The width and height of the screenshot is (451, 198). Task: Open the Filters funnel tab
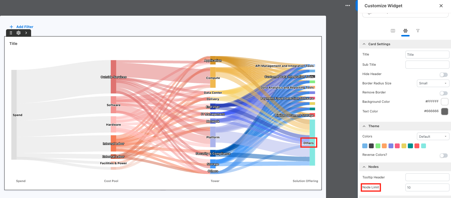tap(418, 30)
